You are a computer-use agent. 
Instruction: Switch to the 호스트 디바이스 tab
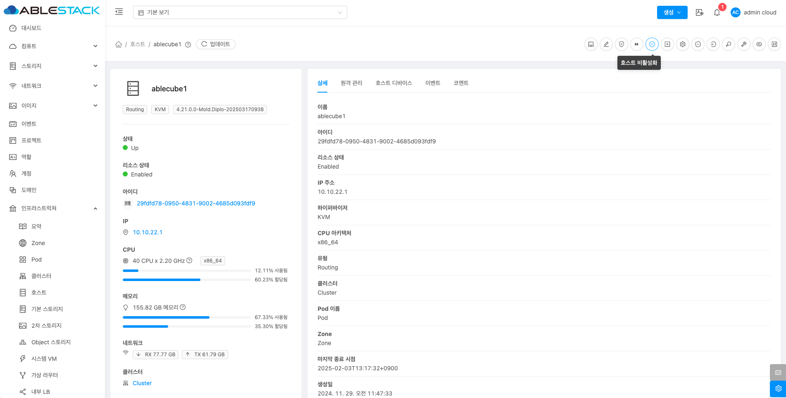[x=393, y=83]
